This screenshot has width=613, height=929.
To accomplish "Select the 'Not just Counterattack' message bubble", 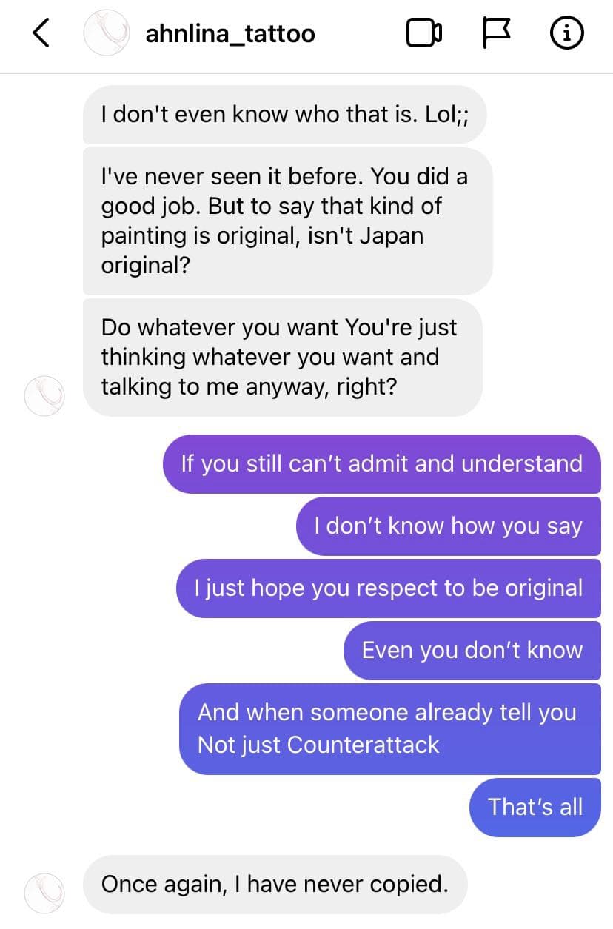I will pyautogui.click(x=389, y=729).
